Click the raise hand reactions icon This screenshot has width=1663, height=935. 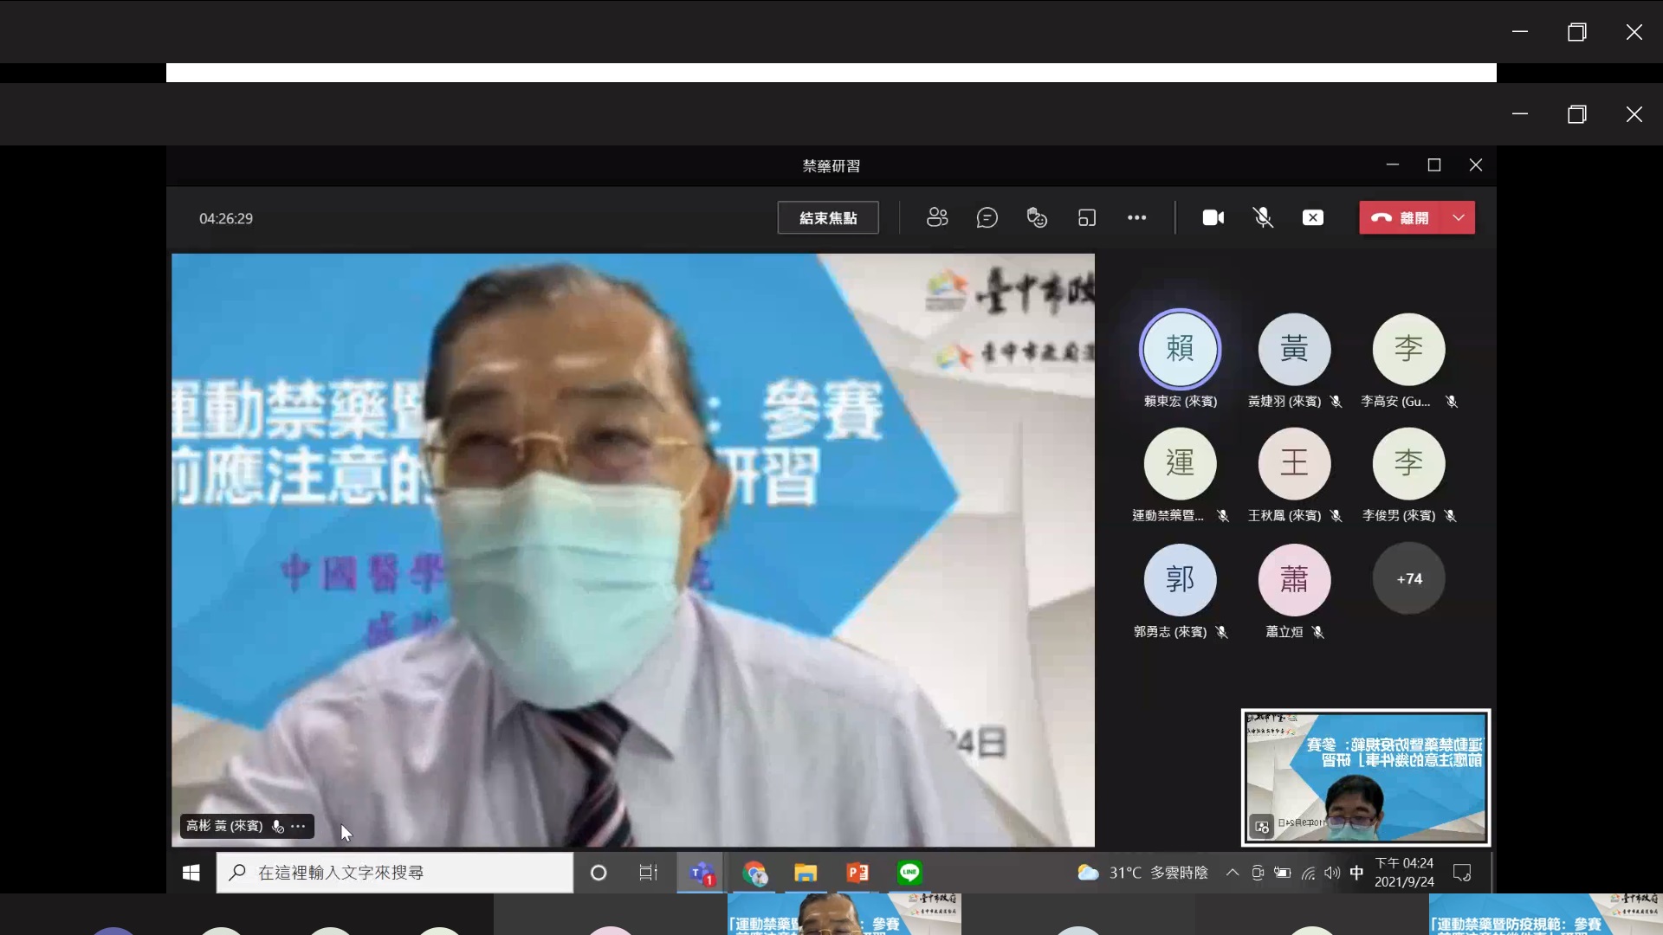pos(1037,218)
